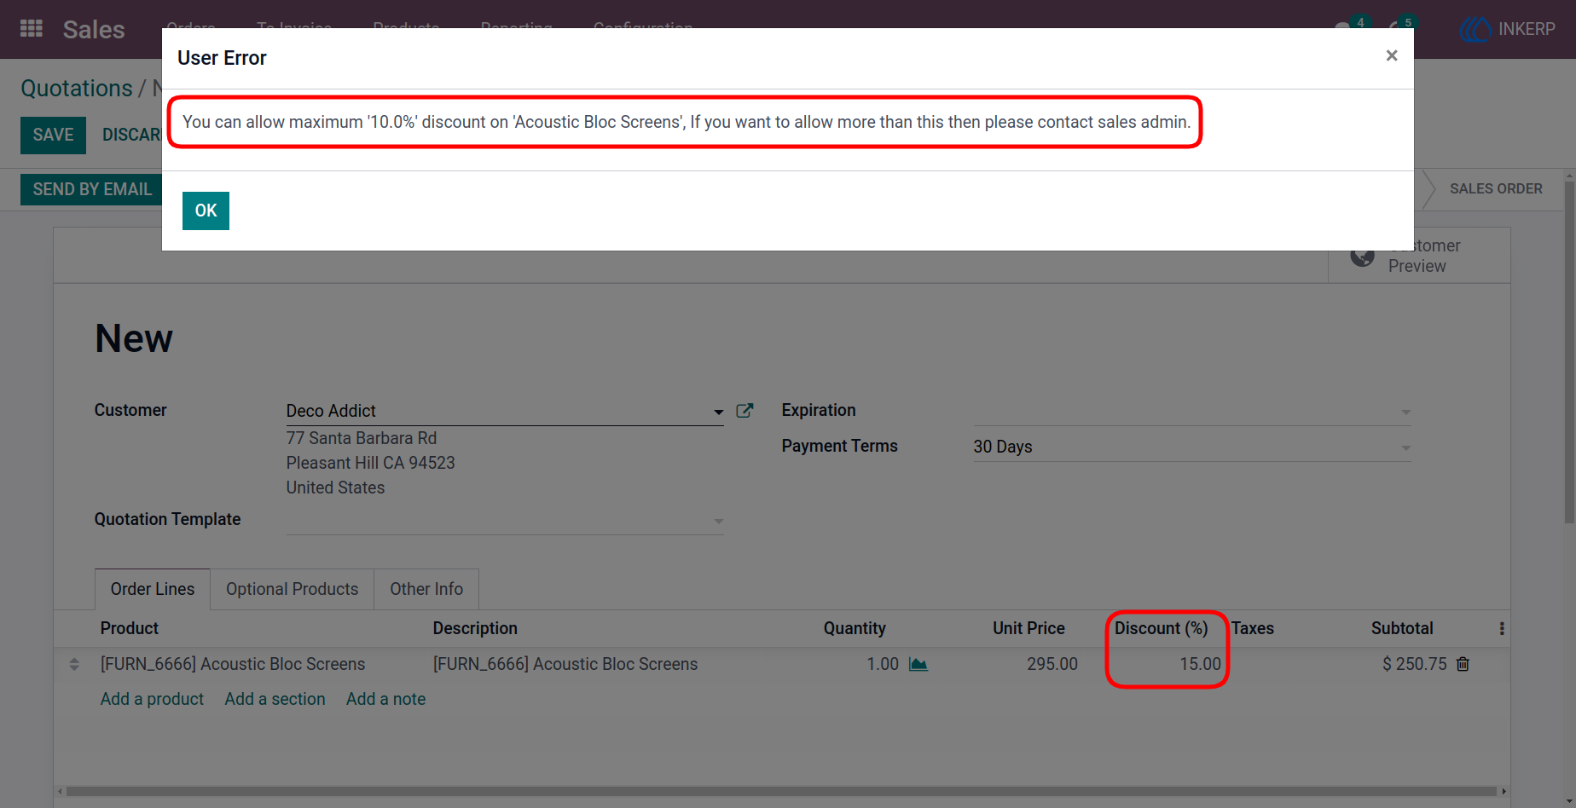Click the quantity forecast chart icon

point(918,664)
